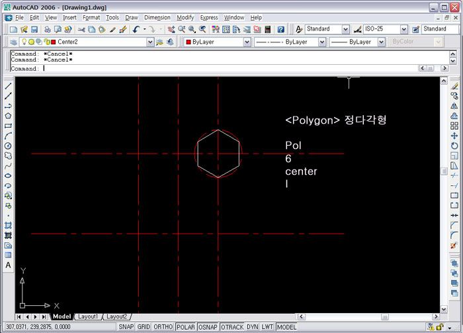Select the Multiline Text tool (A)

[x=8, y=265]
